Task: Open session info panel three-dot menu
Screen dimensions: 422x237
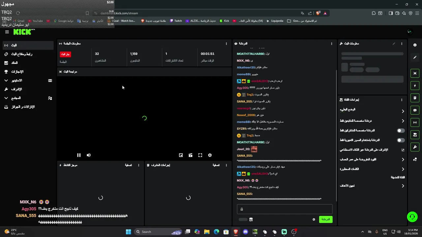Action: pyautogui.click(x=226, y=43)
